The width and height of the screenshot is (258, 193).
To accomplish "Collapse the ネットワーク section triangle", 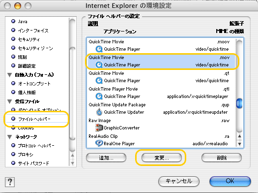I will click(x=10, y=137).
